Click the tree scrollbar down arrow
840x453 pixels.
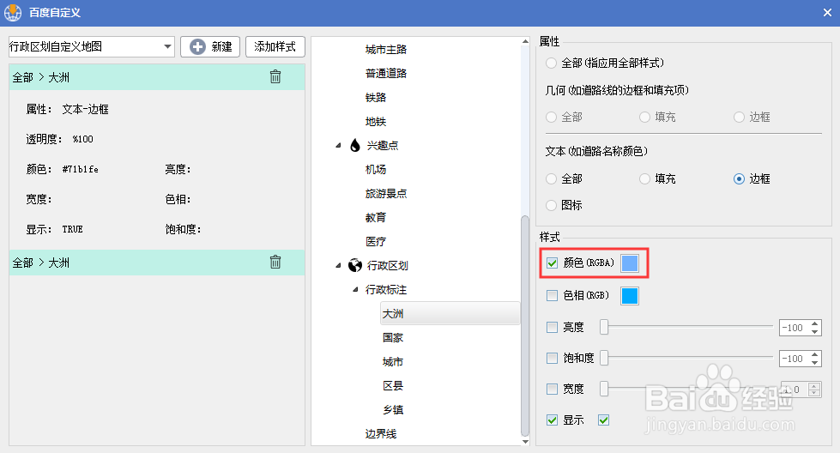click(x=525, y=441)
